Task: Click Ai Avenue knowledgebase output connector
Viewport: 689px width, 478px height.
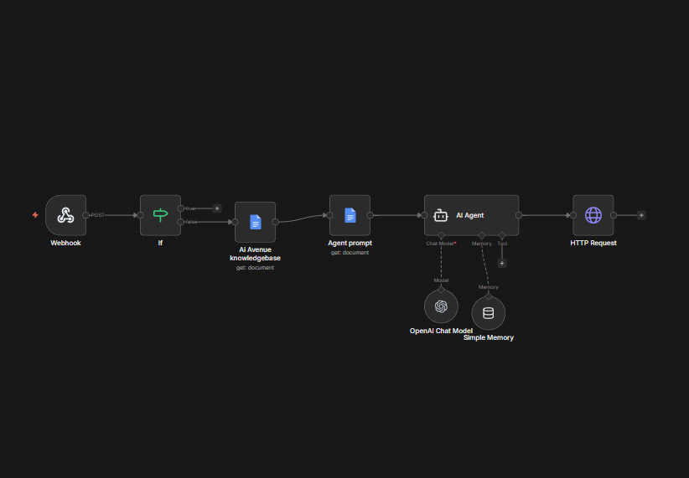Action: tap(276, 222)
